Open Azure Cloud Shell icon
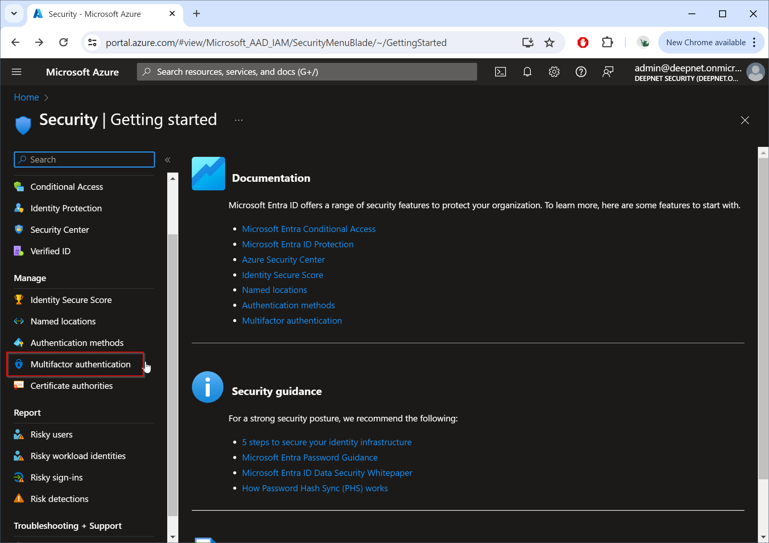The width and height of the screenshot is (769, 543). click(501, 72)
